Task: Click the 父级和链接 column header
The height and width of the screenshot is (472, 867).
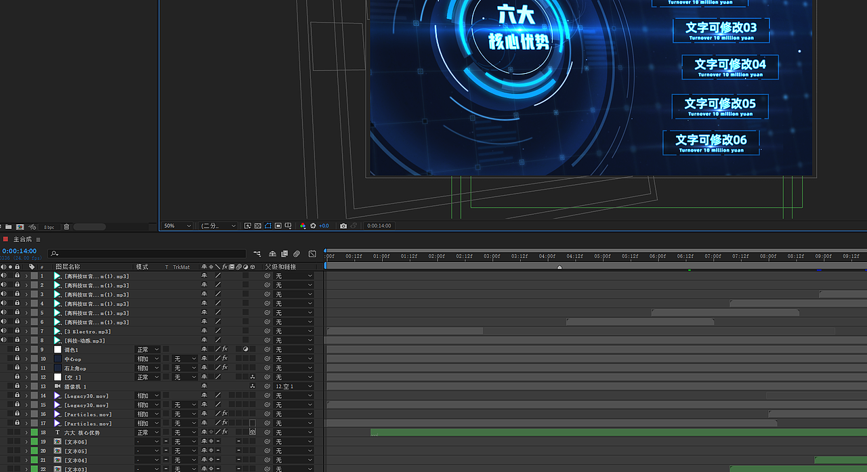Action: (x=280, y=267)
